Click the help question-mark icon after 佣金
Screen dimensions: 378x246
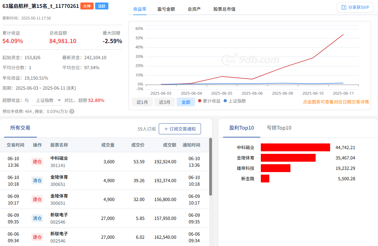point(72,111)
